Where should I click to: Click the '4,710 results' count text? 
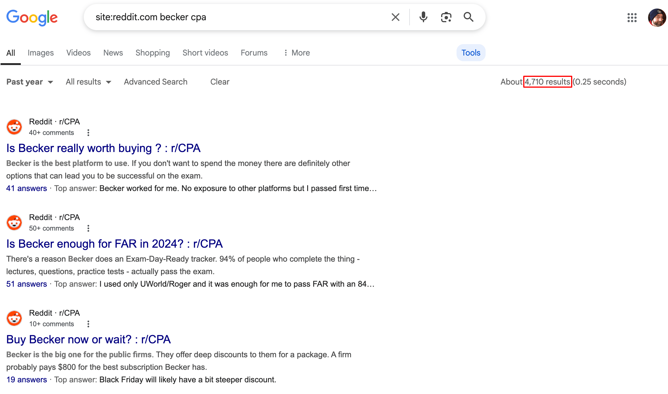[x=547, y=82]
